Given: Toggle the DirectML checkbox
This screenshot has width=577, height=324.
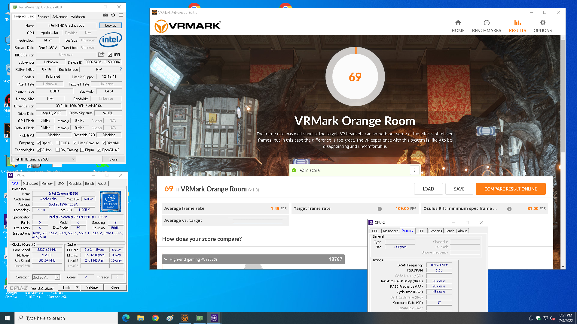Looking at the screenshot, I should point(104,143).
